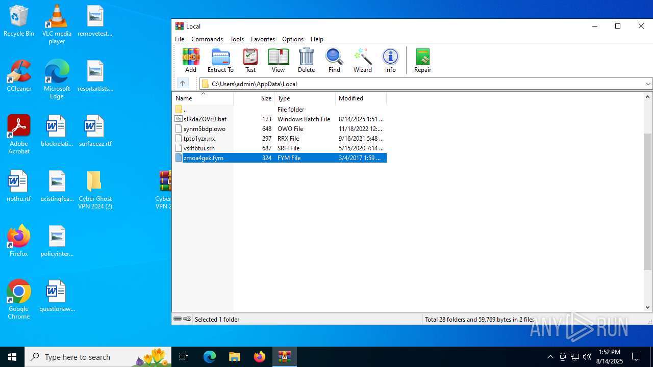Open File Explorer from taskbar
The image size is (653, 367).
point(234,357)
